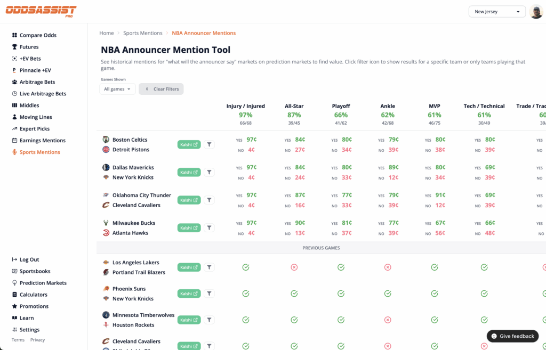The width and height of the screenshot is (546, 350).
Task: Click the Pinnacle +EV icon
Action: (14, 70)
